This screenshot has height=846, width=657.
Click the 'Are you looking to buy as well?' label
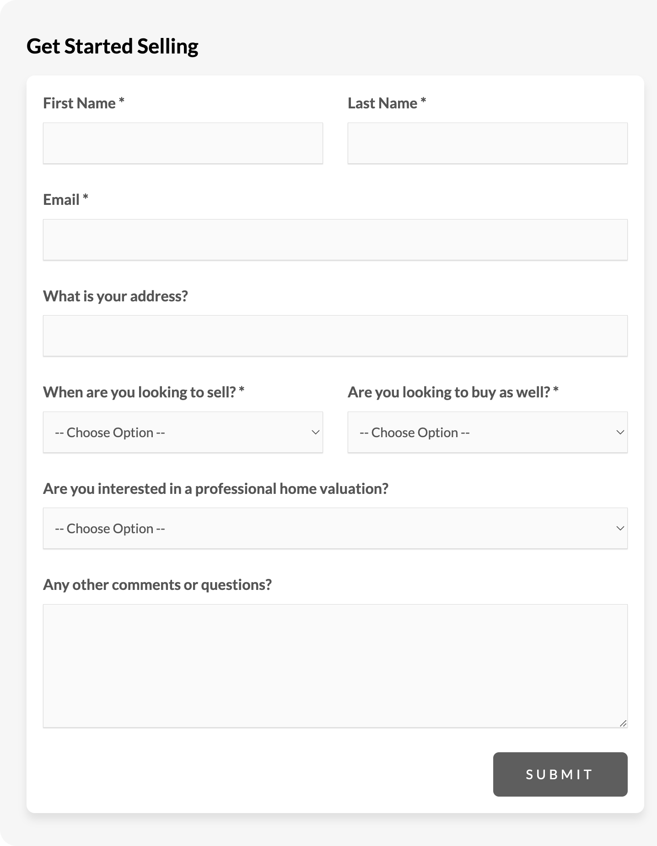click(x=449, y=392)
